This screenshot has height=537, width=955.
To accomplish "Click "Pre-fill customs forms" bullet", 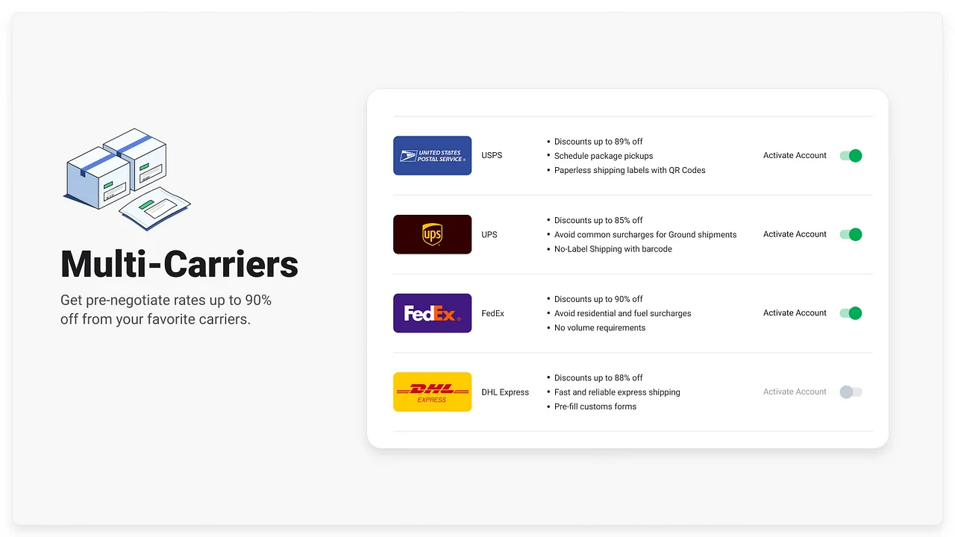I will coord(595,406).
